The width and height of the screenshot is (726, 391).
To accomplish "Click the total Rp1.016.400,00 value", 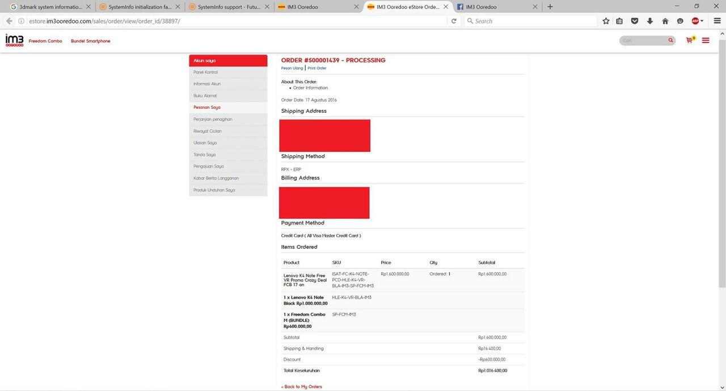I will tap(493, 371).
